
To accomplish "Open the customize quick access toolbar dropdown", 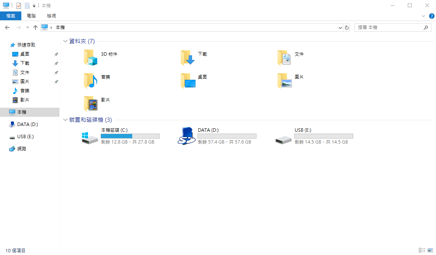I will (34, 6).
